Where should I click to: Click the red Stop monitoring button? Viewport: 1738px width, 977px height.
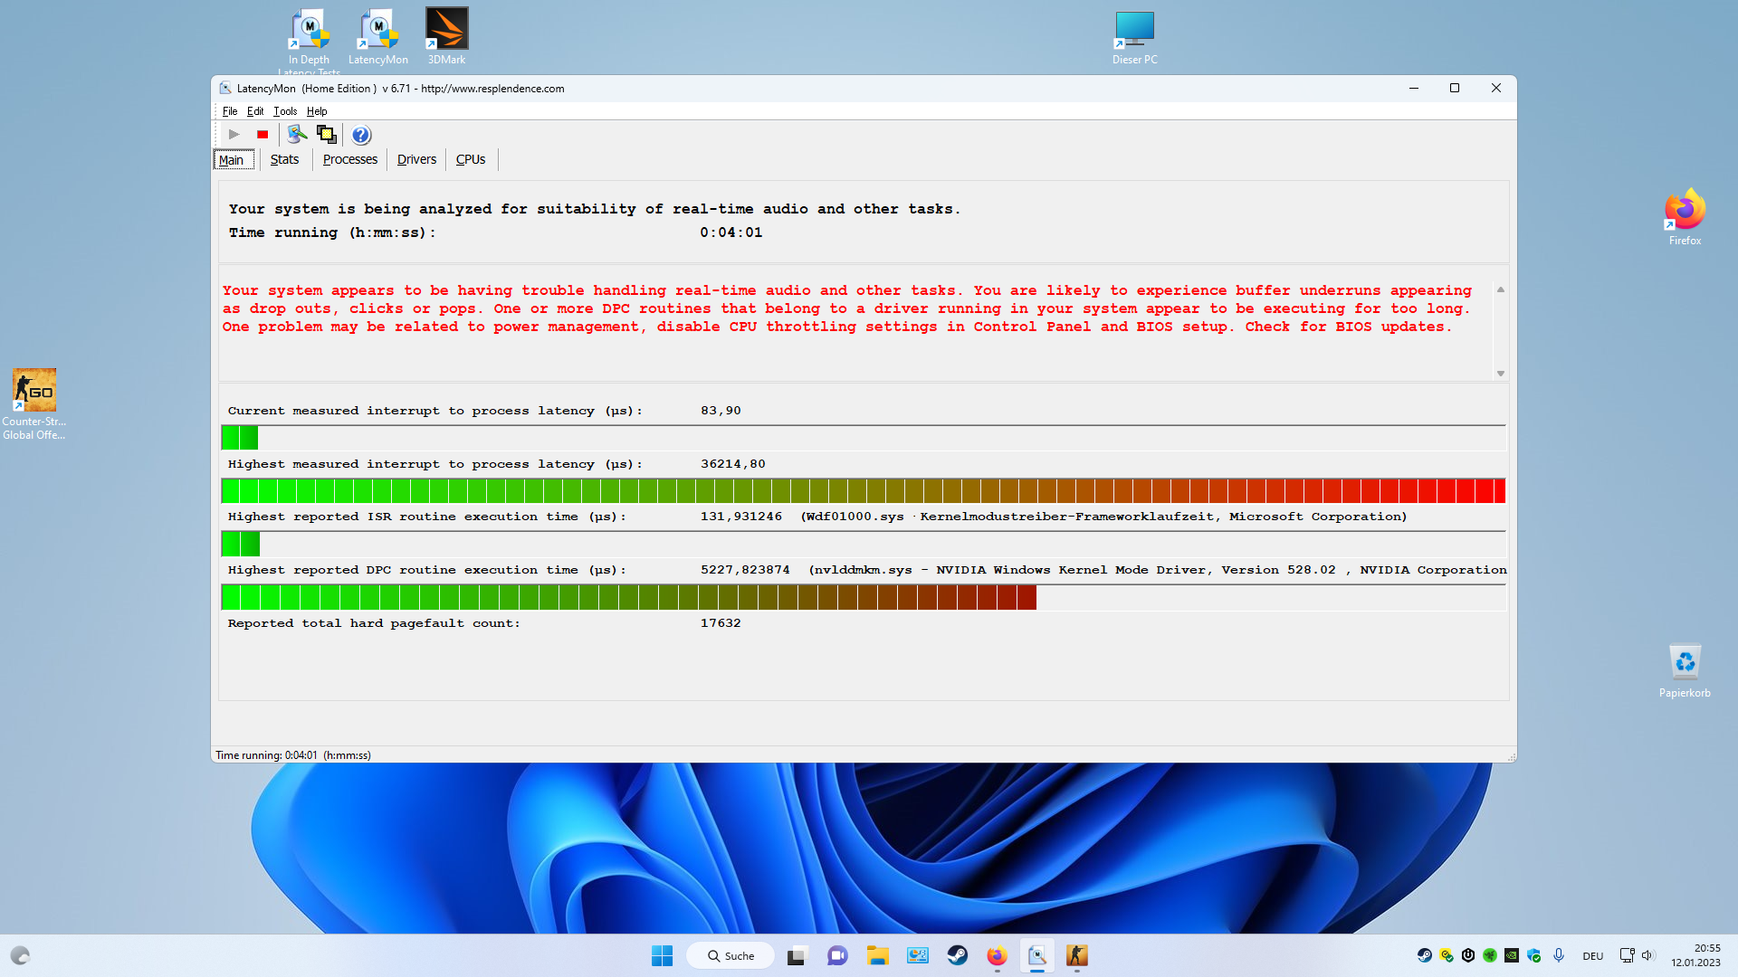click(x=263, y=135)
